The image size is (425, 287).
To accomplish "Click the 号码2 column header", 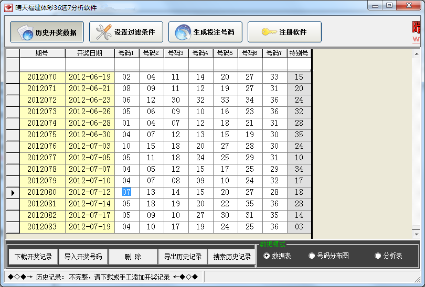I will tap(152, 53).
